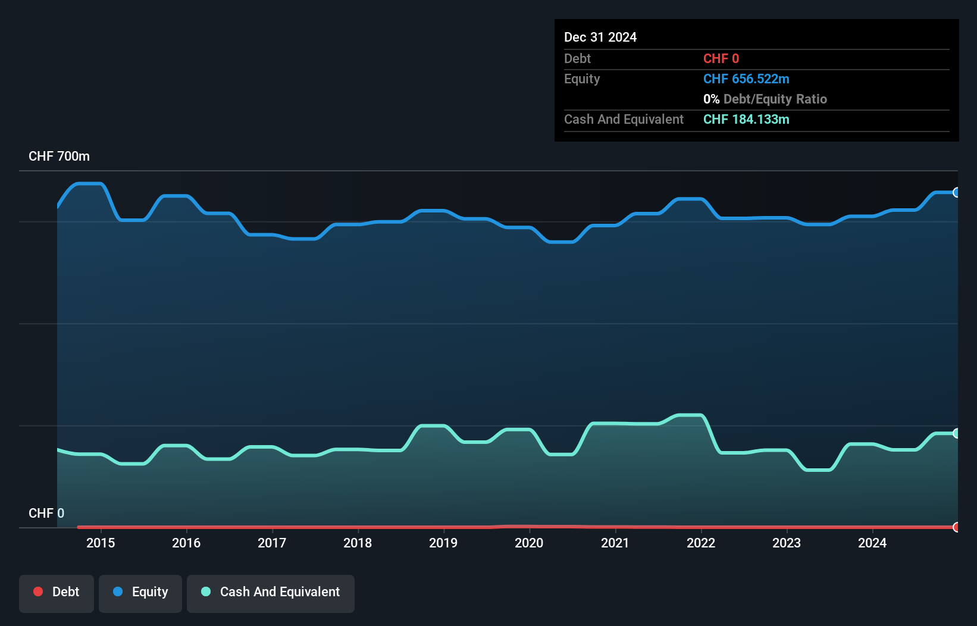
Task: Click the 2016 x-axis label
Action: click(186, 543)
